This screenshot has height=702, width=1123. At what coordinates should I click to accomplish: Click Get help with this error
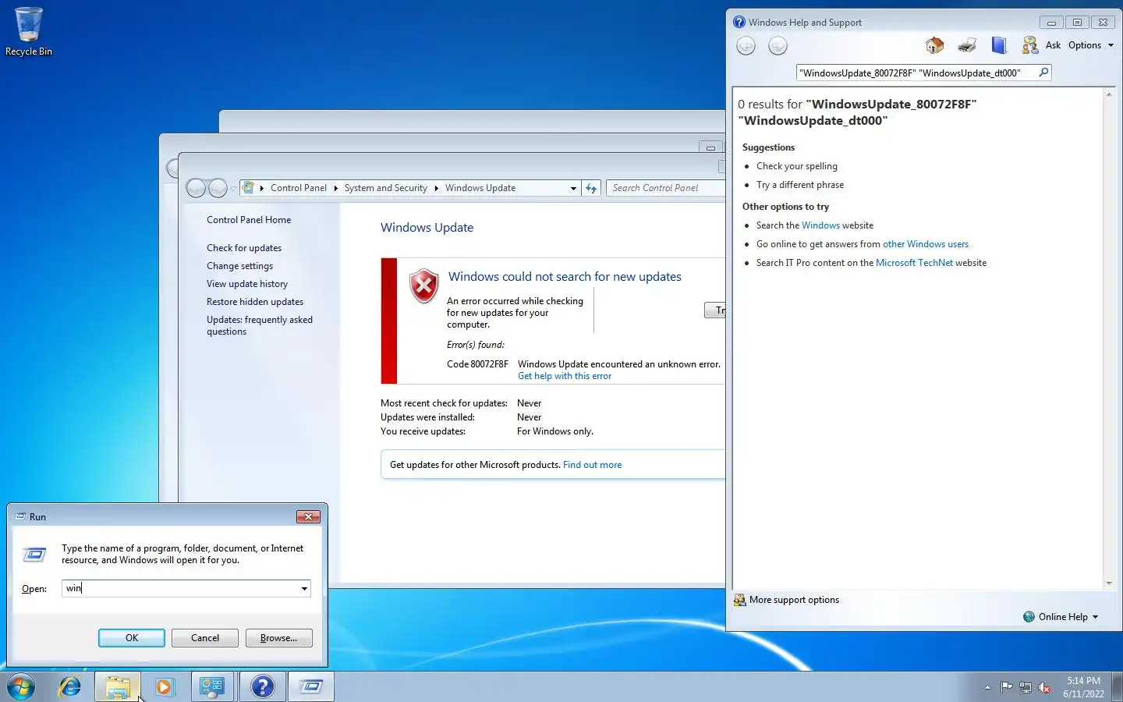[565, 376]
